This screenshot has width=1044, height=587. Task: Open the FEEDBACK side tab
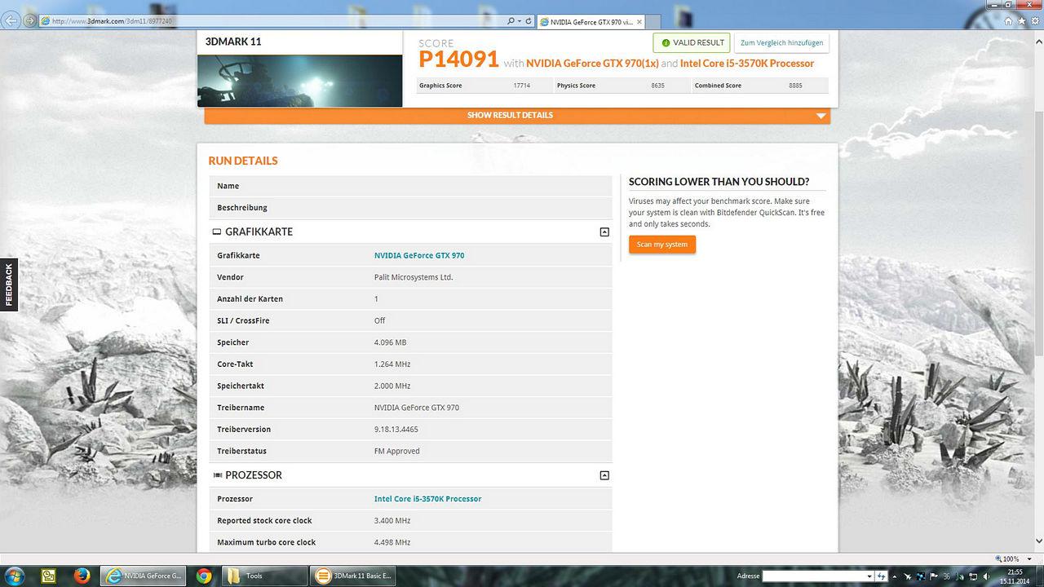(9, 285)
